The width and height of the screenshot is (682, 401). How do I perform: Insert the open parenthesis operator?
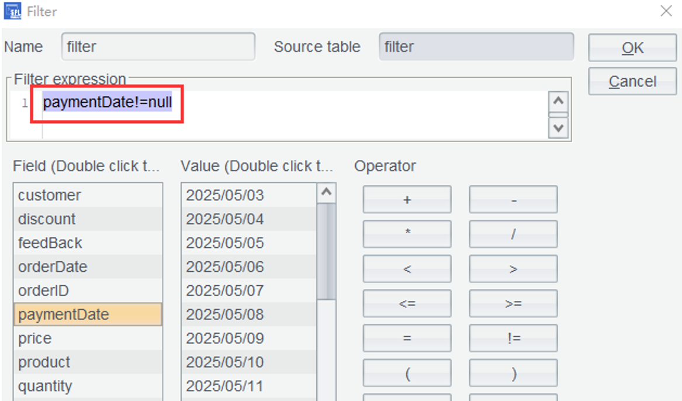pyautogui.click(x=407, y=374)
